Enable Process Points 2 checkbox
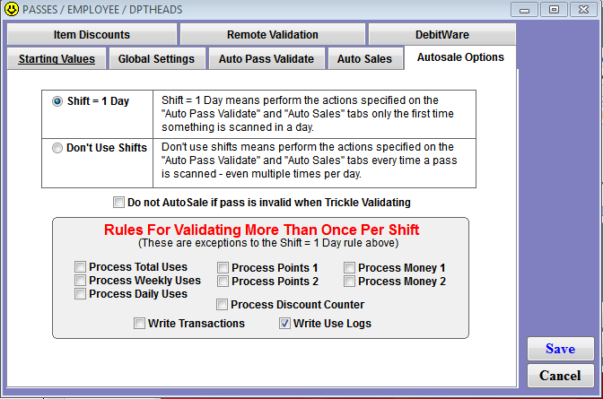The image size is (603, 399). tap(223, 281)
